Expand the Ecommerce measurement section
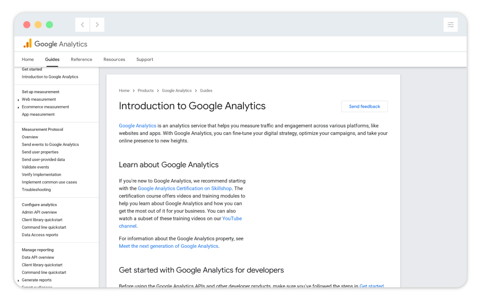This screenshot has height=300, width=481. (18, 107)
